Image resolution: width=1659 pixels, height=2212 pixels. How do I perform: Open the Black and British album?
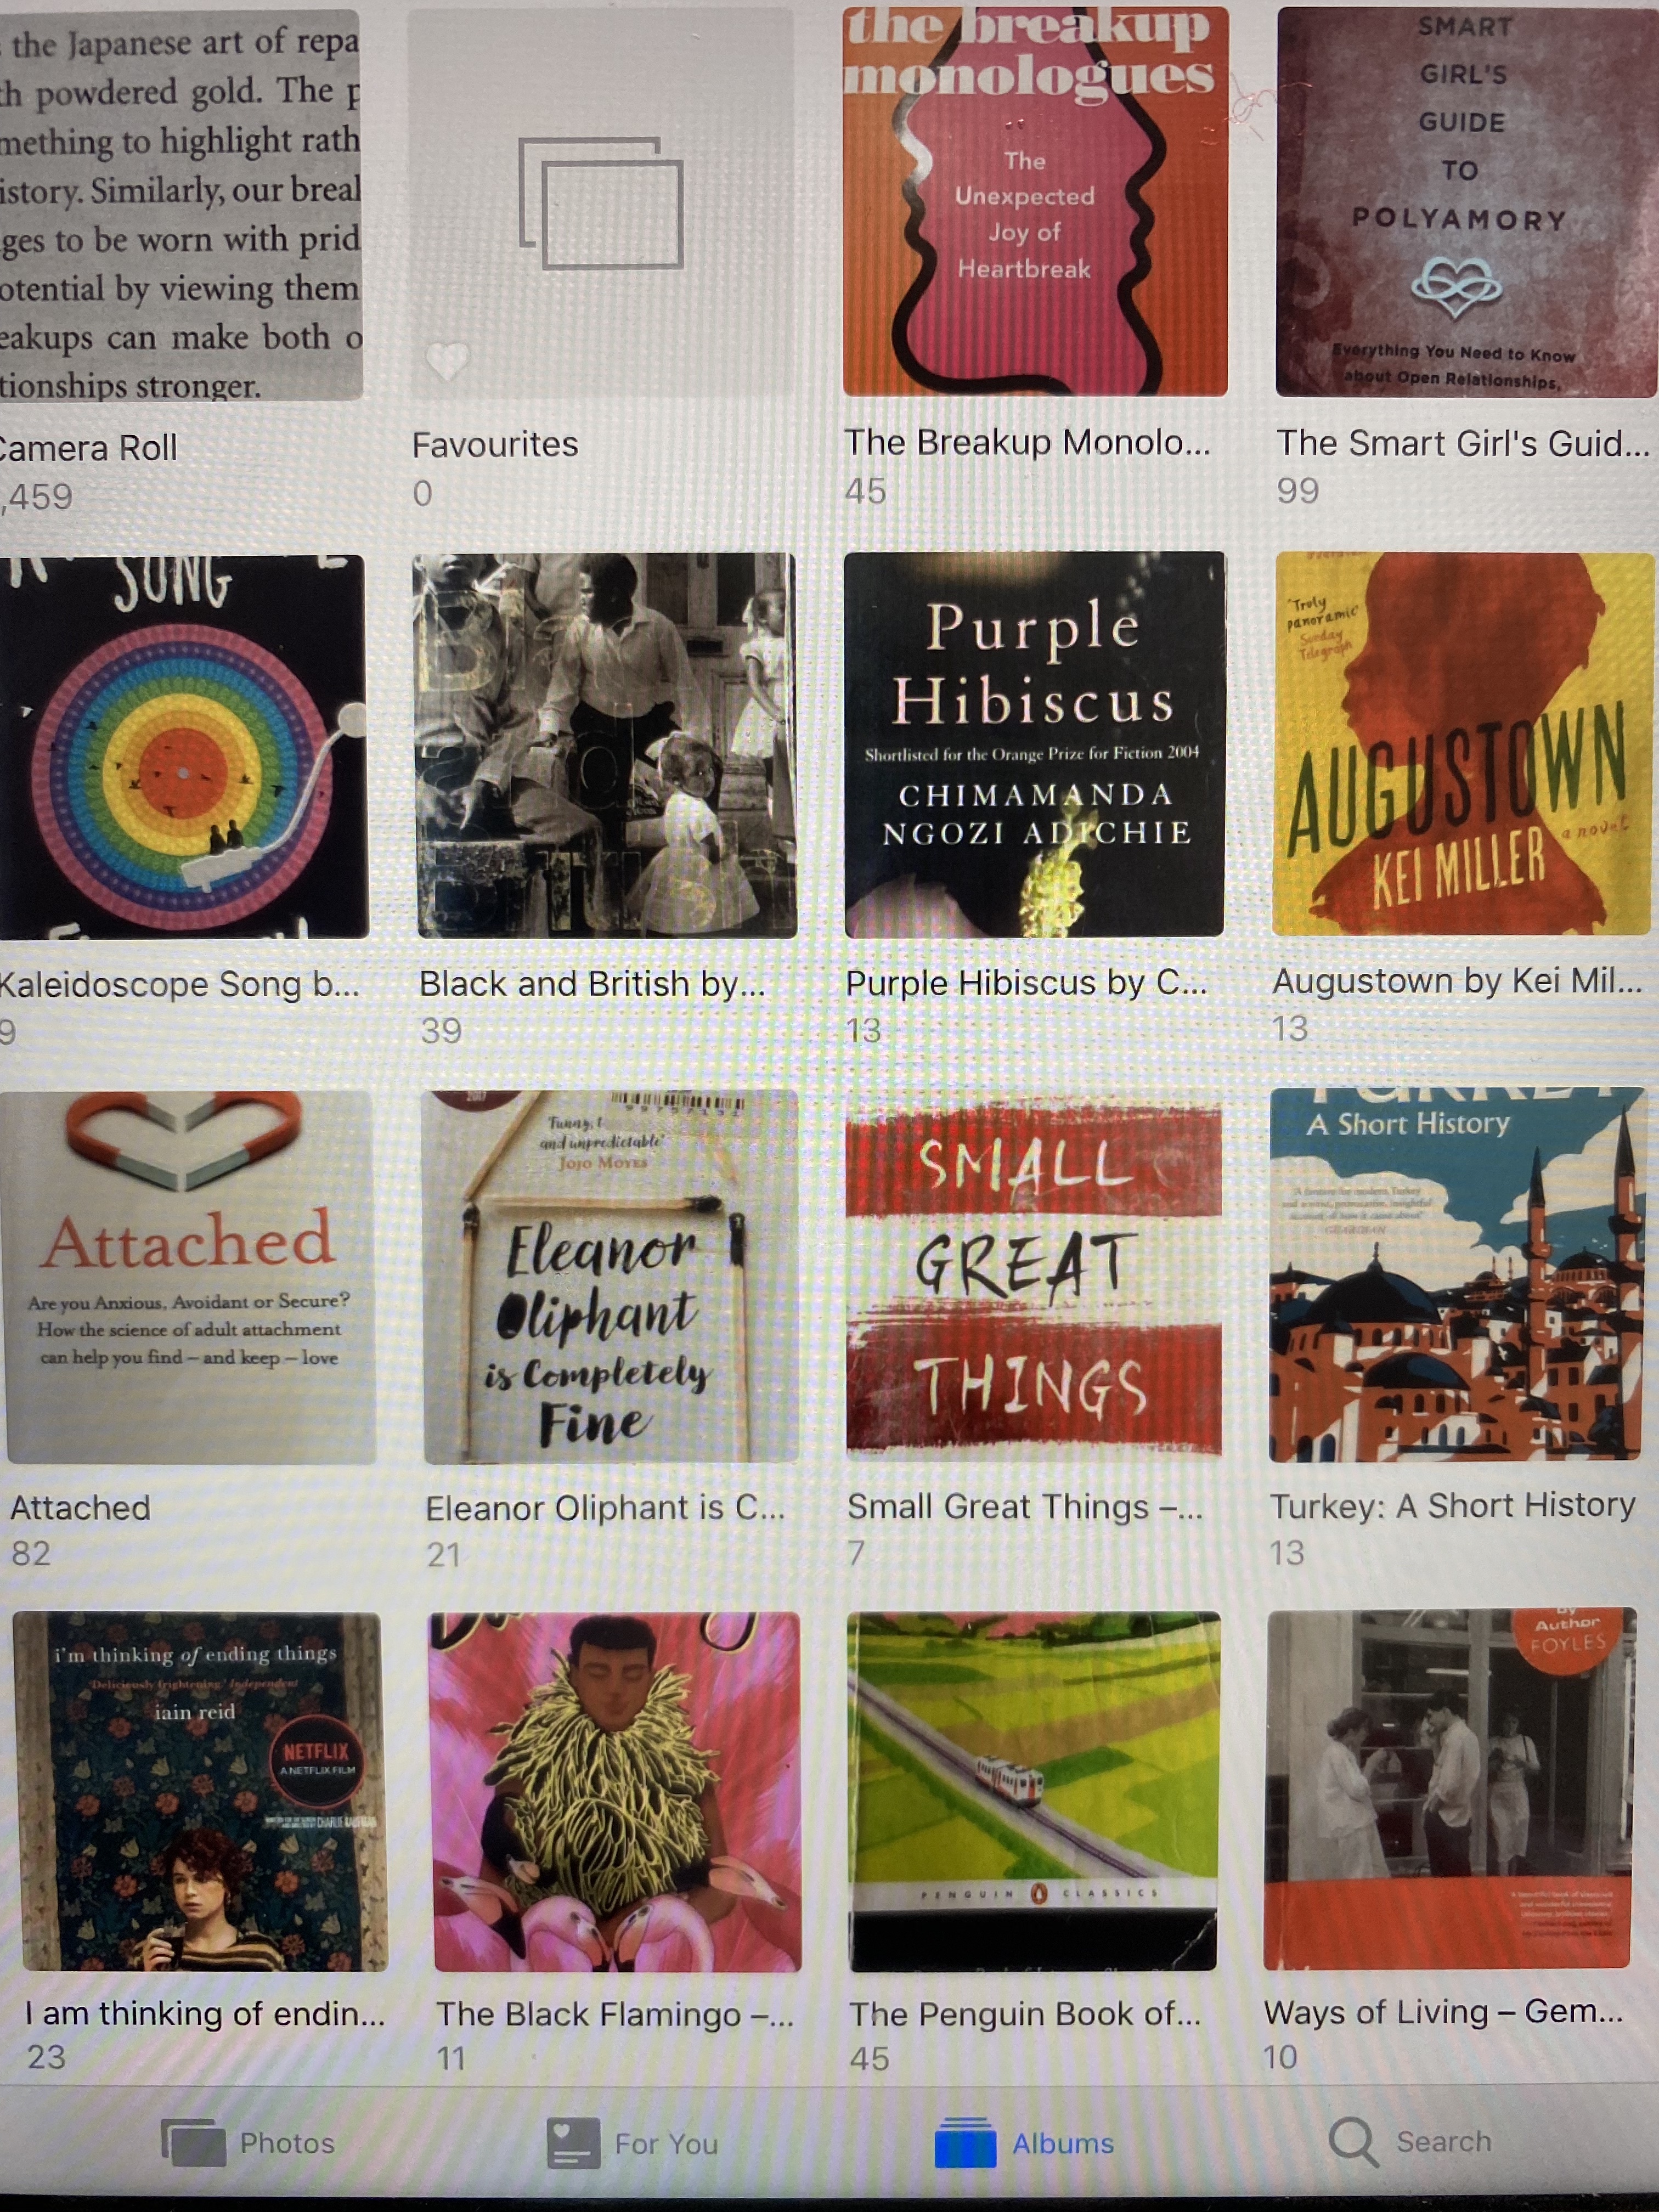click(x=605, y=745)
